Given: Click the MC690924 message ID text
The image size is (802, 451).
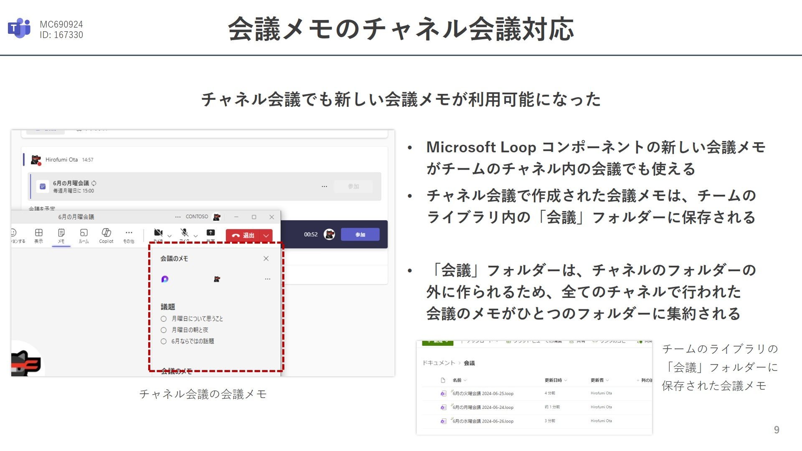Looking at the screenshot, I should [x=61, y=24].
